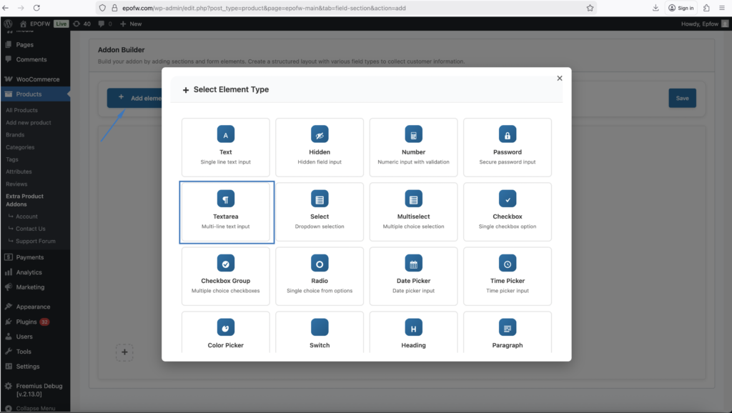
Task: Open the All Products link
Action: coord(21,110)
